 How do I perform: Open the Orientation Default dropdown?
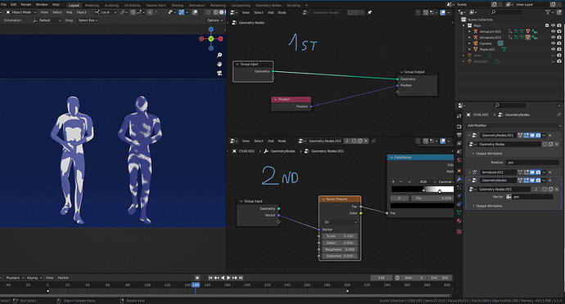point(47,20)
